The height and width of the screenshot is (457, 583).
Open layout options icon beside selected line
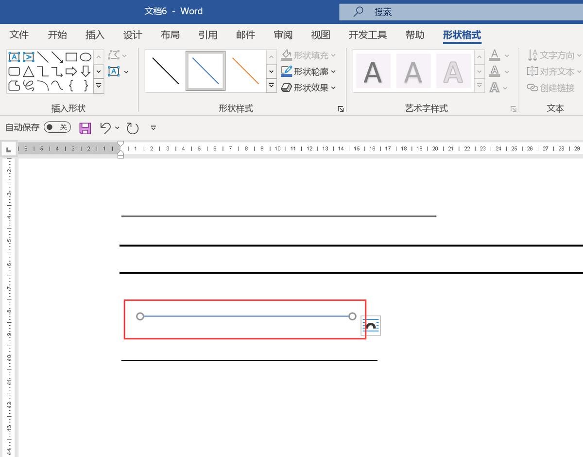coord(371,326)
